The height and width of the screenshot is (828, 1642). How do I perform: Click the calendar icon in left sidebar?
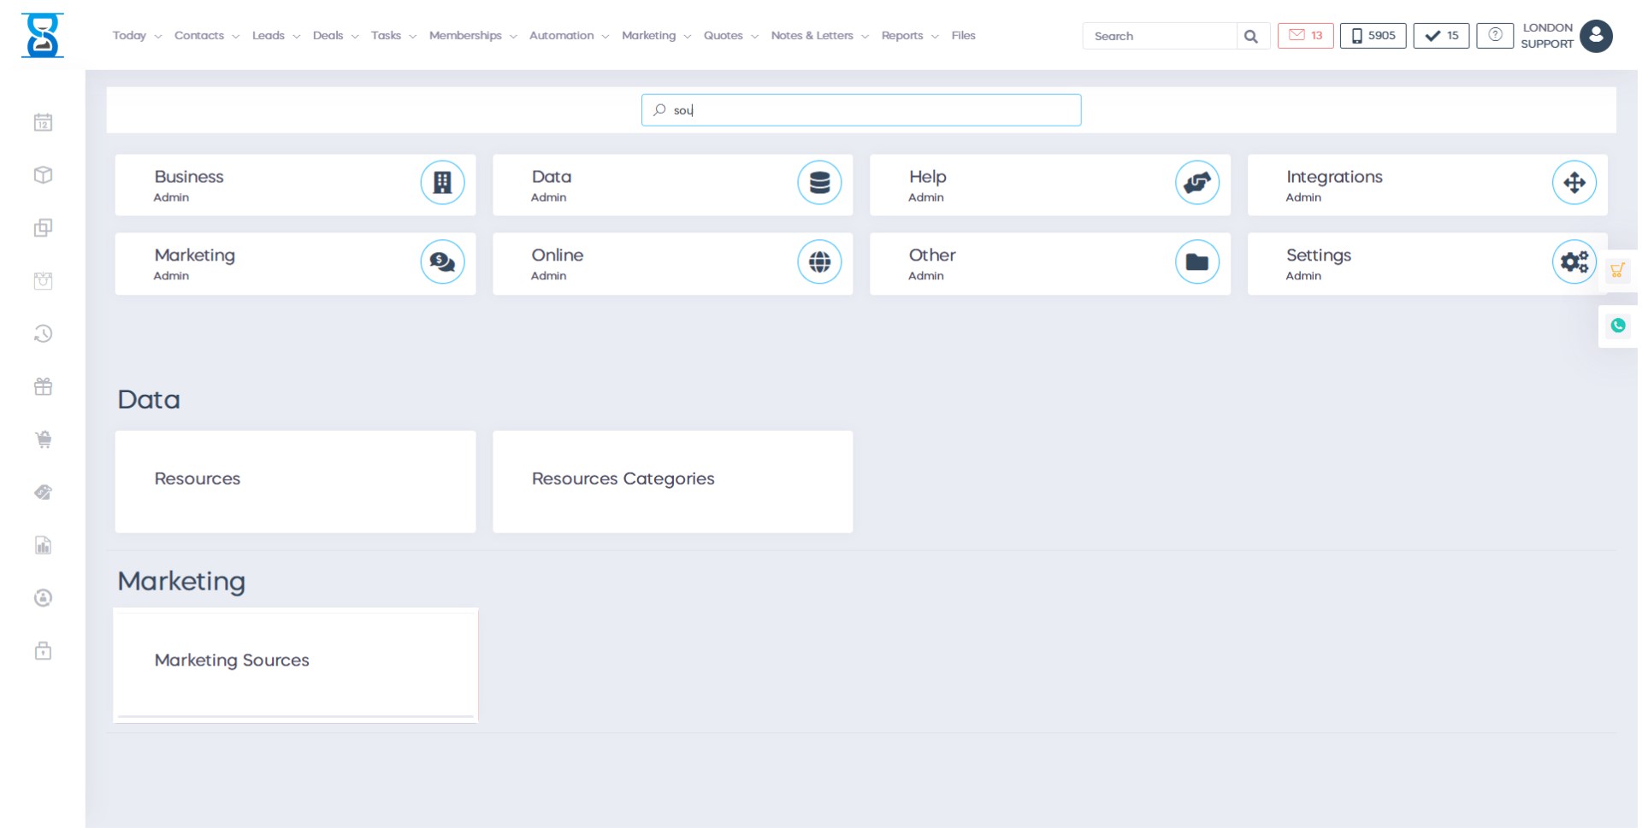click(43, 123)
